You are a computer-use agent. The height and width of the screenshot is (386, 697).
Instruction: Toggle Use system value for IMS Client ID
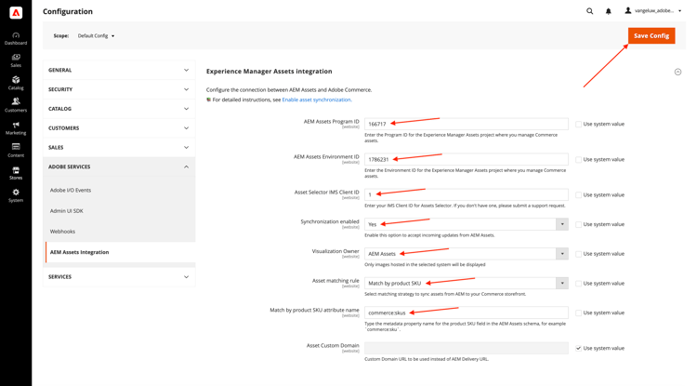click(x=578, y=194)
